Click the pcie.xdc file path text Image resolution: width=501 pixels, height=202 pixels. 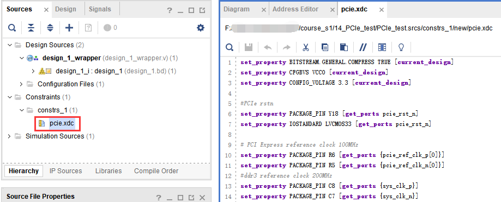coord(359,28)
